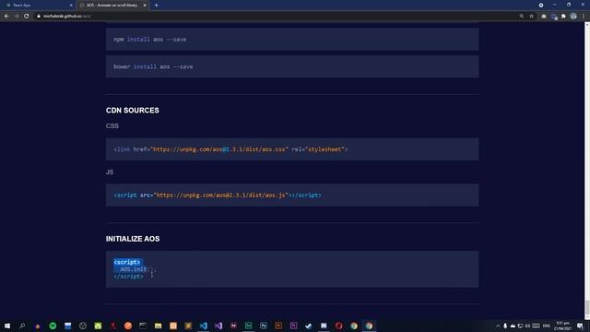Open the taskbar clock and date
The width and height of the screenshot is (590, 332).
coord(563,326)
